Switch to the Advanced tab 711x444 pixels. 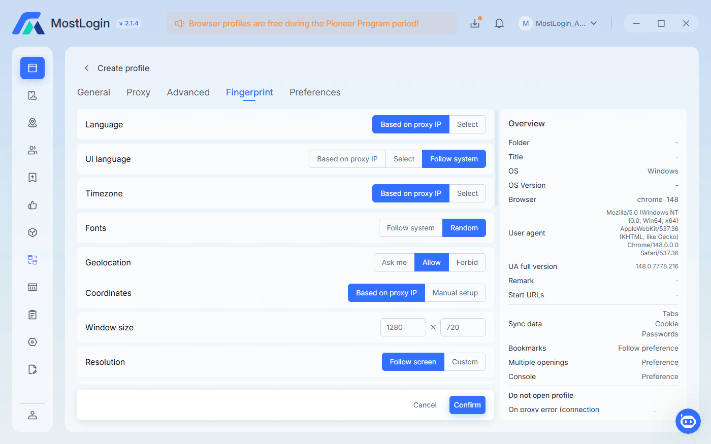(188, 92)
